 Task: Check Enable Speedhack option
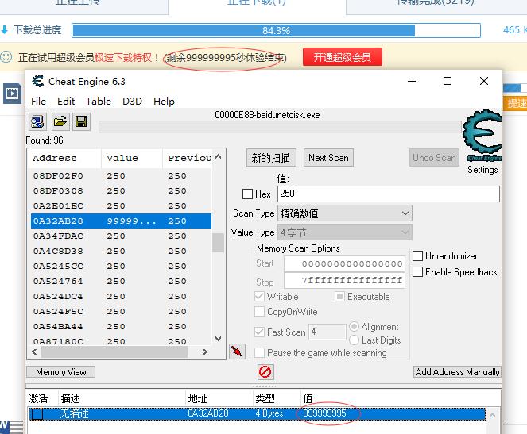418,272
